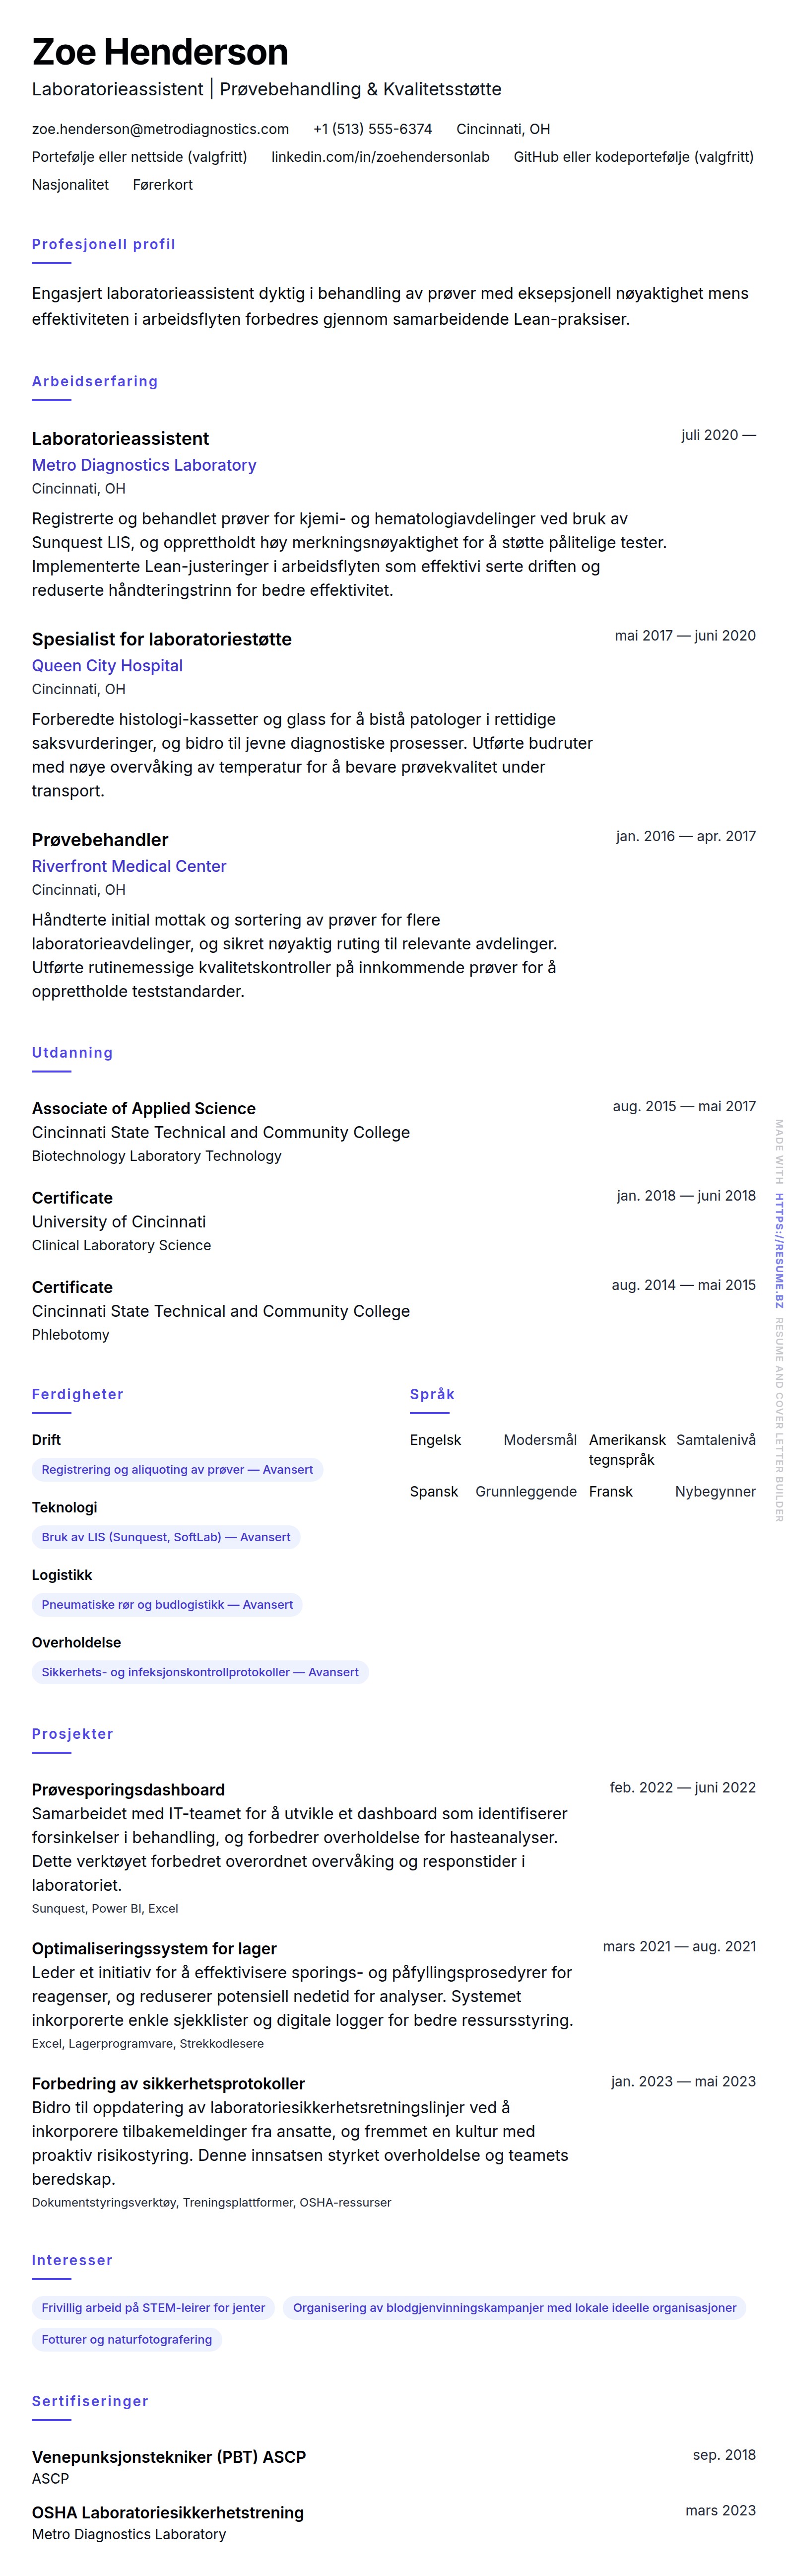The width and height of the screenshot is (788, 2576).
Task: Select the Pneumatiske rør og budlogistikk tag
Action: [x=167, y=1604]
